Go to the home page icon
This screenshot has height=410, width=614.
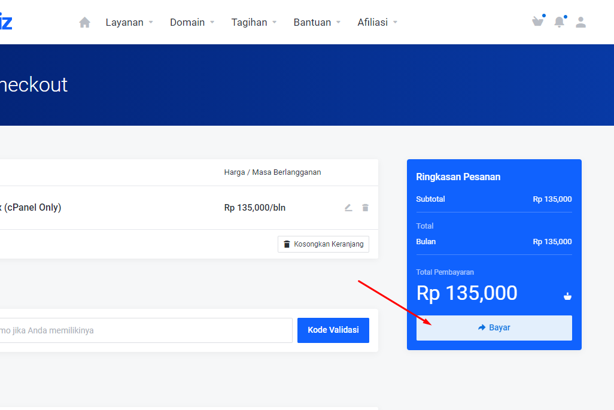[x=85, y=22]
